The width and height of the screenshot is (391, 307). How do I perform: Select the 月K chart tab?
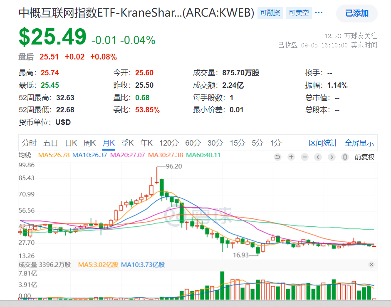109,143
